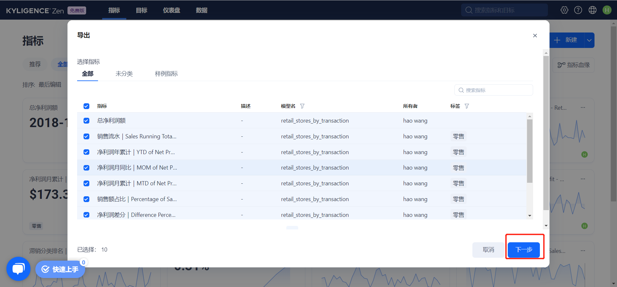Uncheck the 净利润年累计 YTD checkbox
The width and height of the screenshot is (617, 287).
click(x=86, y=152)
